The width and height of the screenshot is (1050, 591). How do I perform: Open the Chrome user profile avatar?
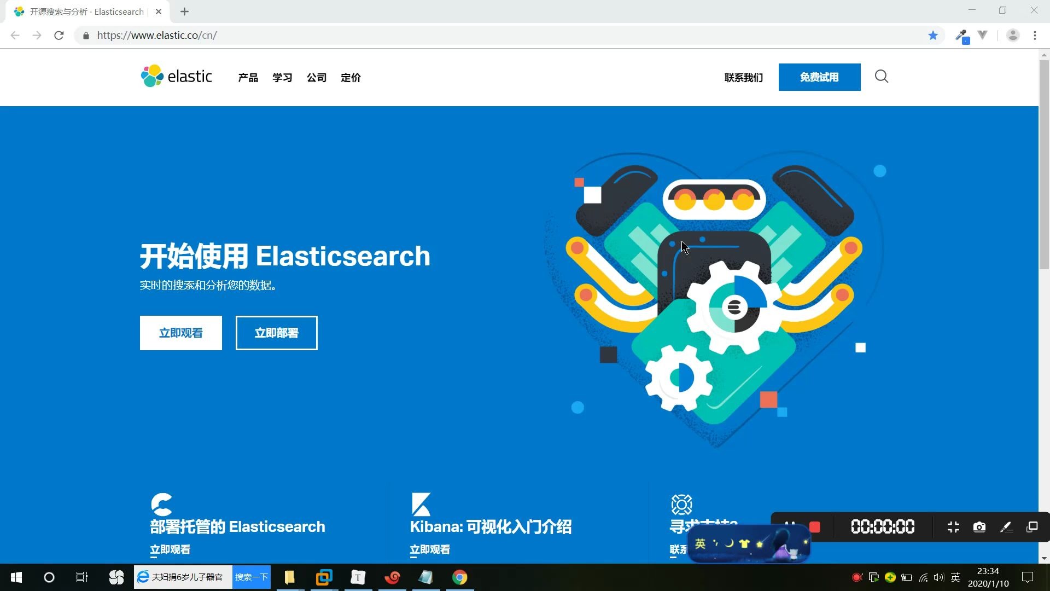tap(1013, 36)
